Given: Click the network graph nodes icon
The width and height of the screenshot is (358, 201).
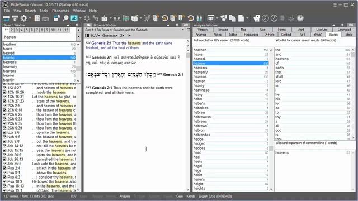Looking at the screenshot, I should pos(147,18).
